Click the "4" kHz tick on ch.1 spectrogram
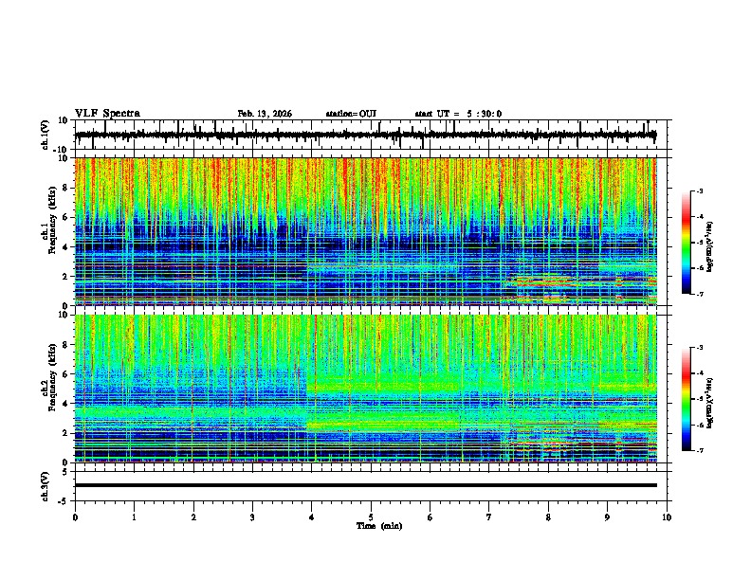This screenshot has height=580, width=751. tap(65, 247)
